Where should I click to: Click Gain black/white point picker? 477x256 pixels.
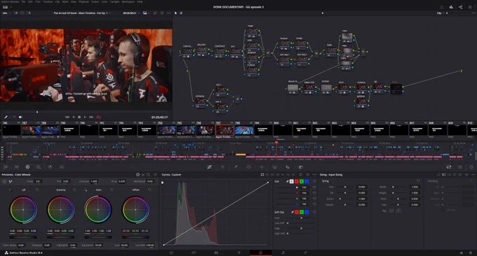click(x=86, y=190)
